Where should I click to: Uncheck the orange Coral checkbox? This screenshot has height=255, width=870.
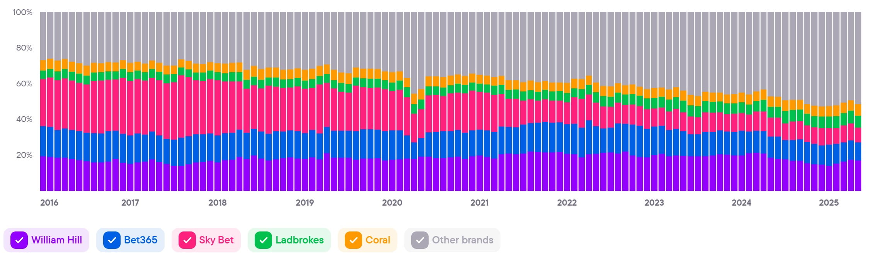pyautogui.click(x=353, y=240)
